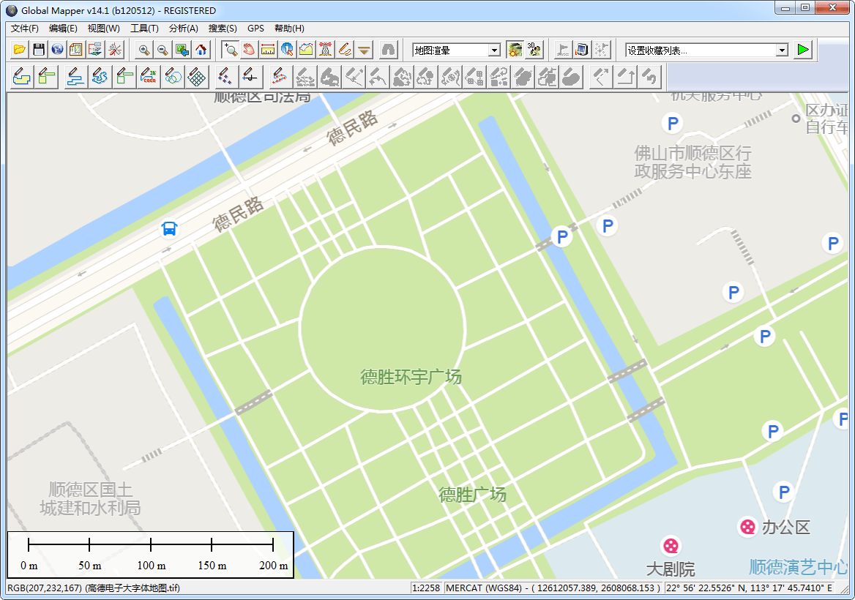This screenshot has width=855, height=600.
Task: Open the 工具(T) menu
Action: [x=144, y=29]
